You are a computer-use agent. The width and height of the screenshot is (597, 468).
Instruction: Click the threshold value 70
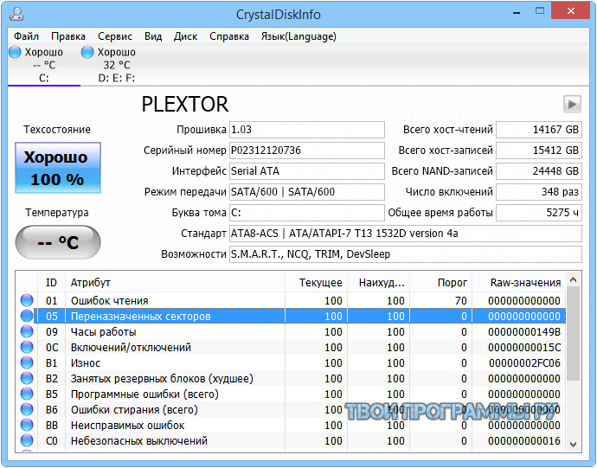coord(460,301)
